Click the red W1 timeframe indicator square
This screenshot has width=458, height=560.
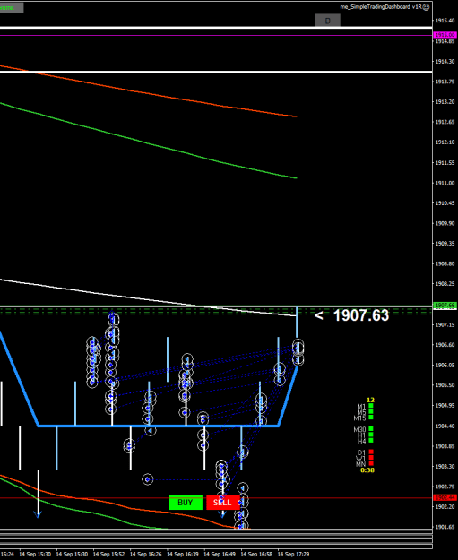click(371, 458)
